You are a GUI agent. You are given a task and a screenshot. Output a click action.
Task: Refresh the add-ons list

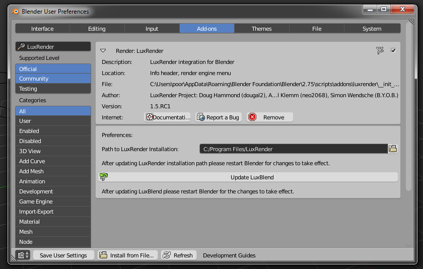tap(179, 255)
